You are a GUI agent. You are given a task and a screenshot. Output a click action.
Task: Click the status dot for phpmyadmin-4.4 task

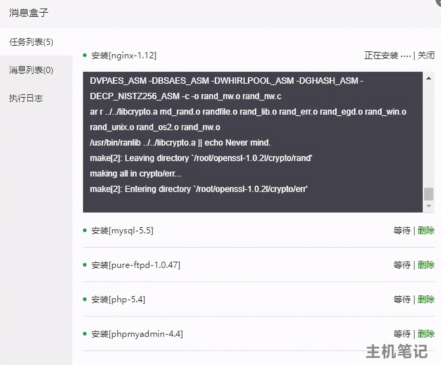(x=84, y=334)
